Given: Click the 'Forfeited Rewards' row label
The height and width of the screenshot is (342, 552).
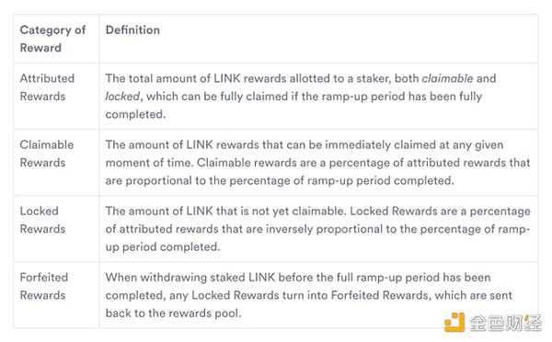Looking at the screenshot, I should pos(44,286).
